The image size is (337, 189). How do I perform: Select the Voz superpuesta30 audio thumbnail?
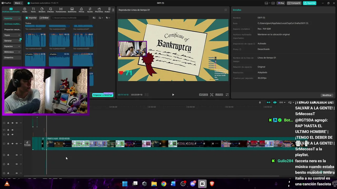[83, 40]
